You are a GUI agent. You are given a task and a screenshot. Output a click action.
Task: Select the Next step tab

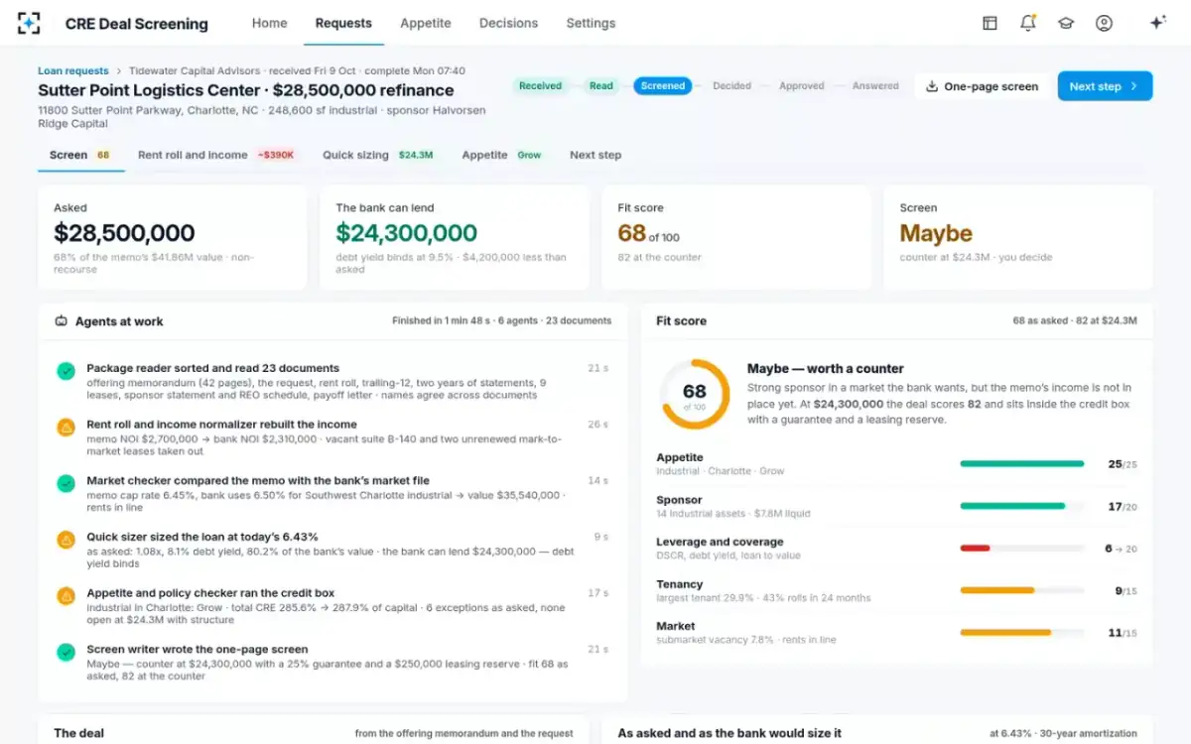[x=595, y=155]
